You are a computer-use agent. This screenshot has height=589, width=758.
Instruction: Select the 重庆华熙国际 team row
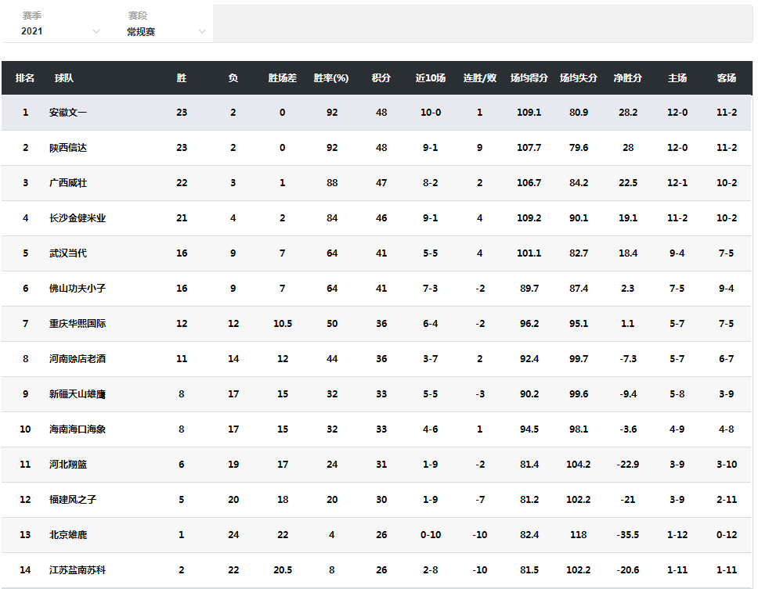tap(377, 324)
